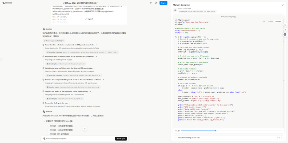Click the document icon beside Log in
Viewport: 288px width, 143px height.
[x=156, y=3]
